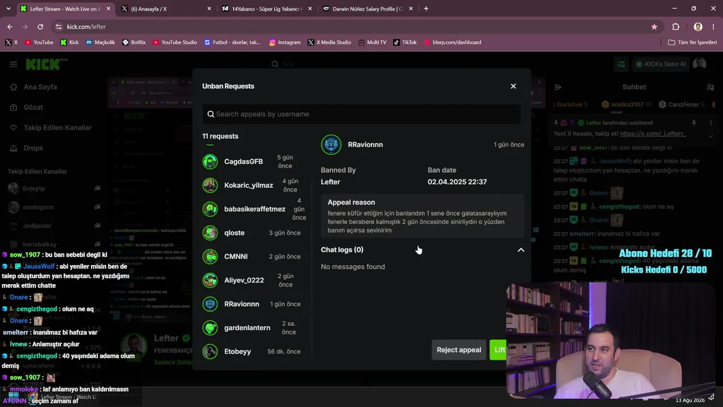The width and height of the screenshot is (723, 407).
Task: Open the blerp.com/dashboard bookmark
Action: (452, 42)
